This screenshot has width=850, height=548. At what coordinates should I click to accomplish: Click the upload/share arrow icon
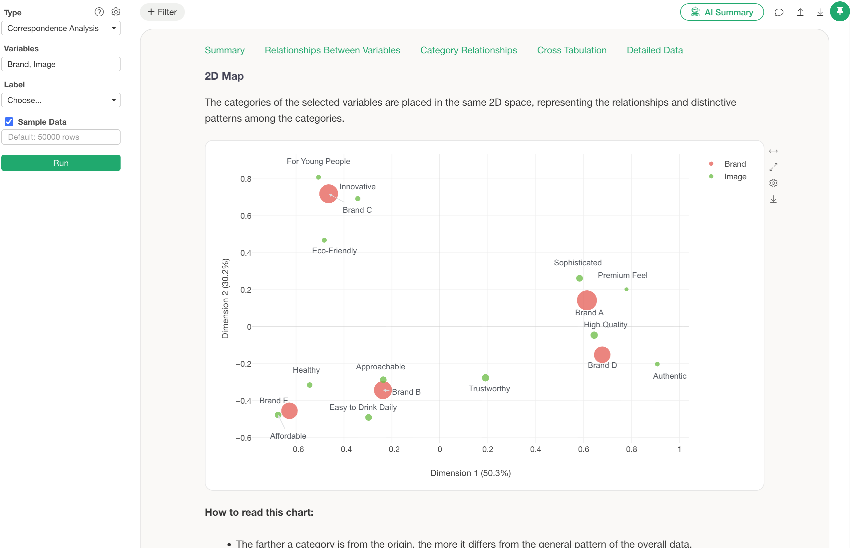800,12
